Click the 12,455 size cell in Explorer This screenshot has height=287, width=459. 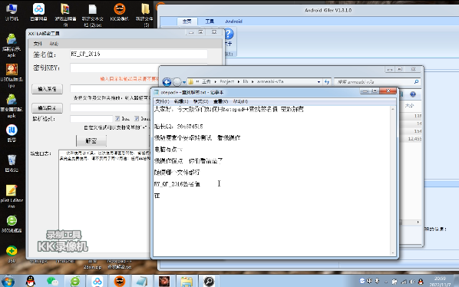pyautogui.click(x=414, y=139)
